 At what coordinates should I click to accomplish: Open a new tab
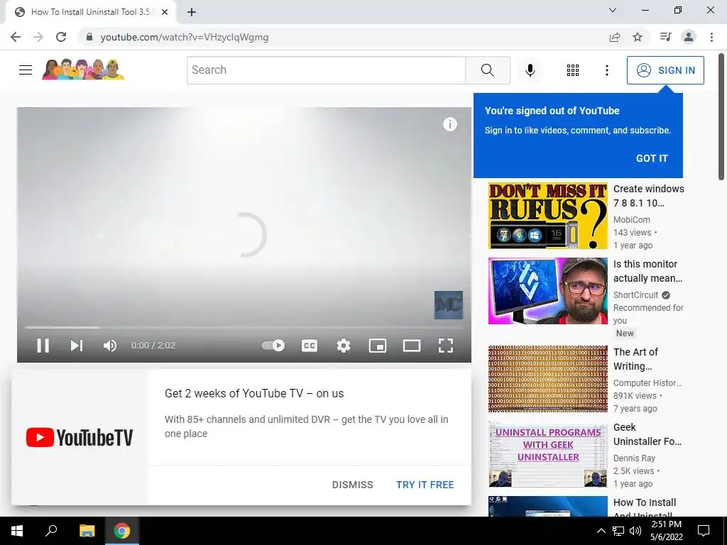[192, 12]
